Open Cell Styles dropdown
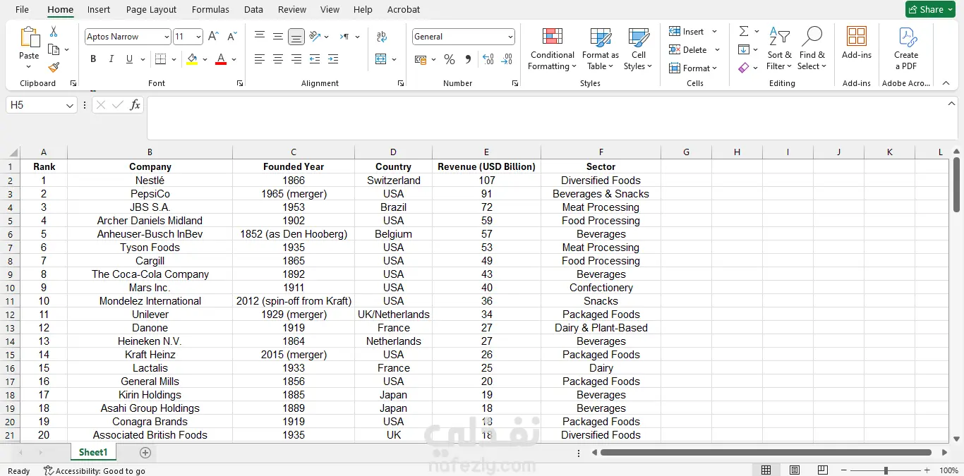Image resolution: width=964 pixels, height=476 pixels. (639, 49)
